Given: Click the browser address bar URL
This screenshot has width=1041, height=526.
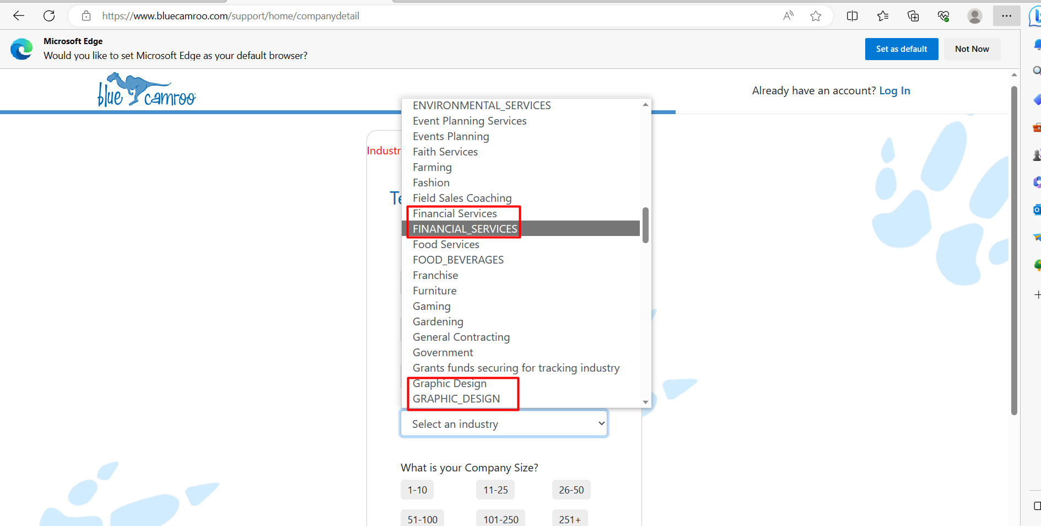Looking at the screenshot, I should [x=230, y=16].
